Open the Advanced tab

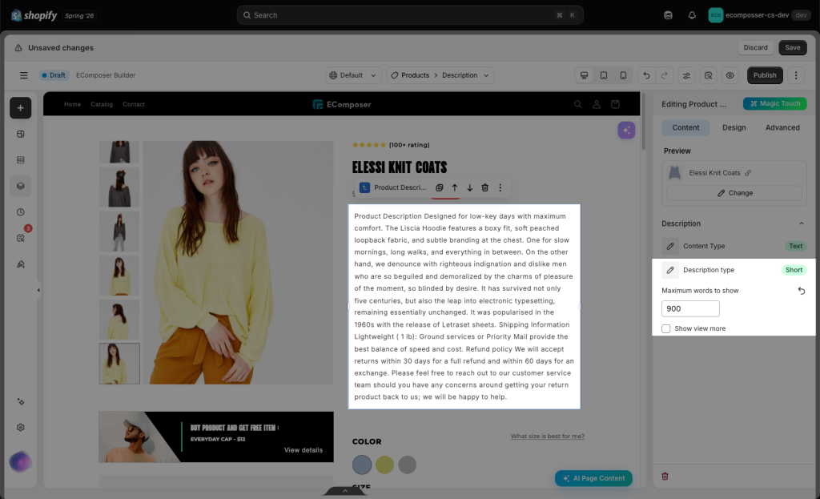point(782,127)
